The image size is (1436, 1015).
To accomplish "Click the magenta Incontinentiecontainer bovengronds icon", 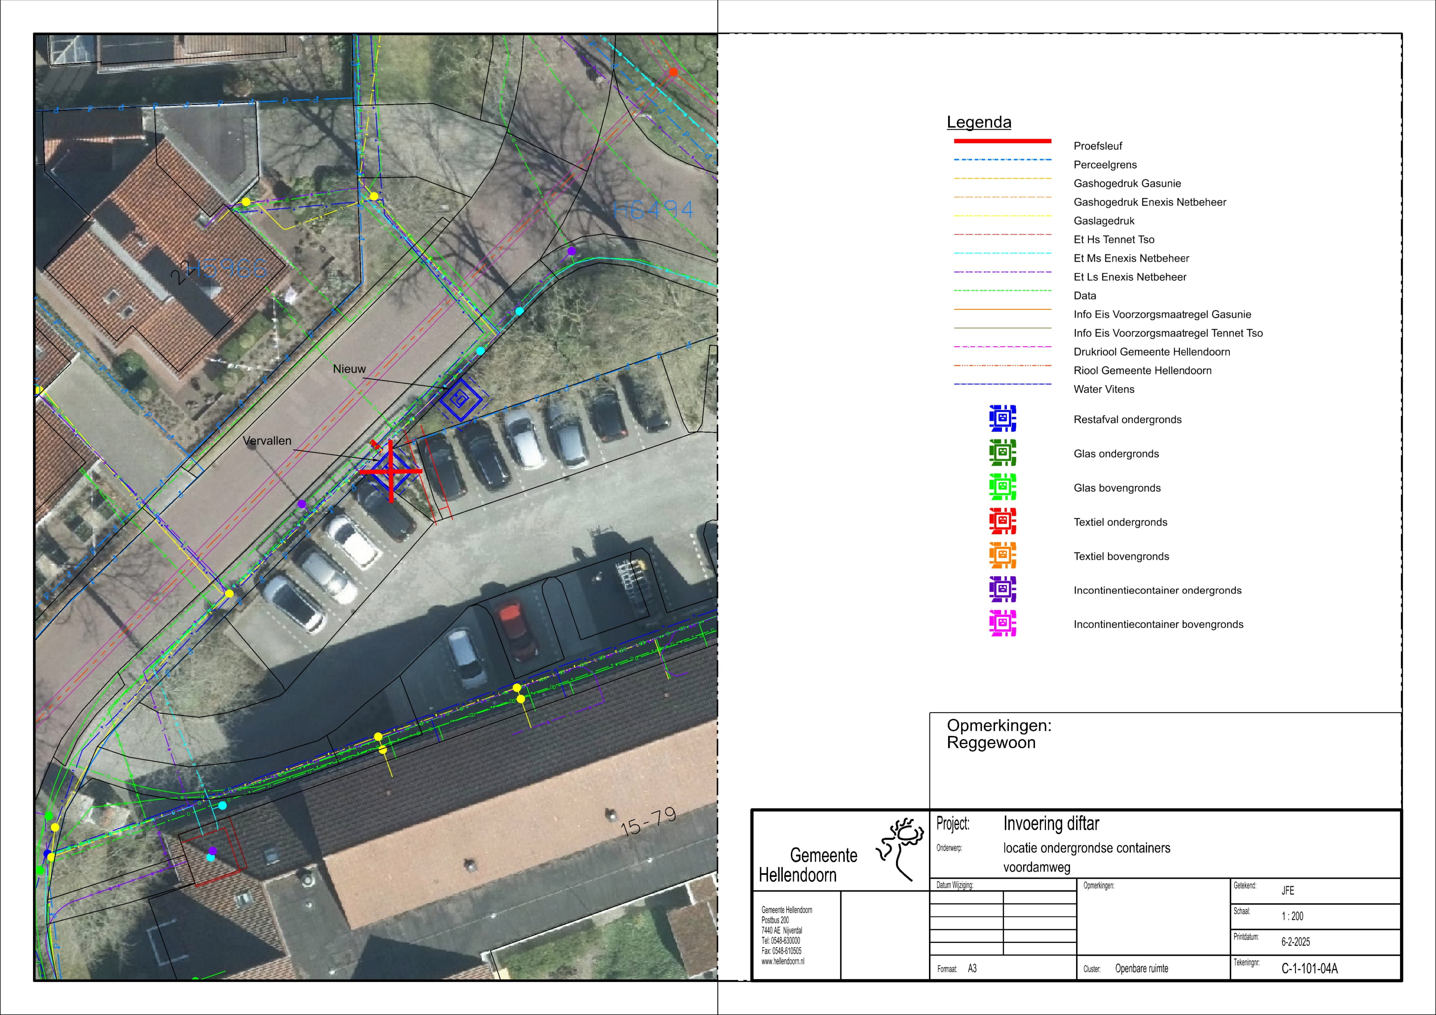I will 1003,624.
